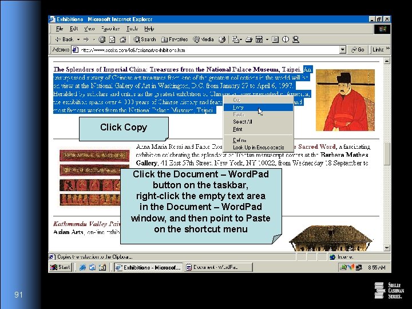Viewport: 412px width, 309px height.
Task: Click the vertical scrollbar up arrow
Action: [387, 61]
